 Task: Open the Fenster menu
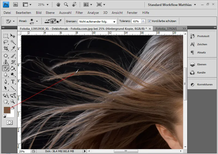point(132,12)
